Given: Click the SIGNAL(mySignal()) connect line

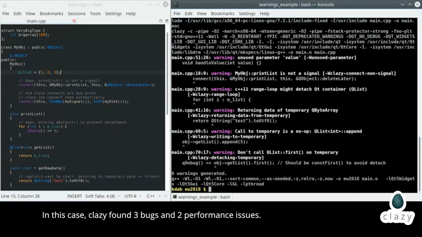Looking at the screenshot, I should click(74, 101).
